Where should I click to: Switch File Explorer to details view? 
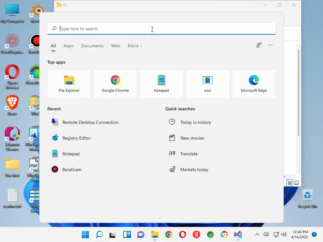[290, 183]
